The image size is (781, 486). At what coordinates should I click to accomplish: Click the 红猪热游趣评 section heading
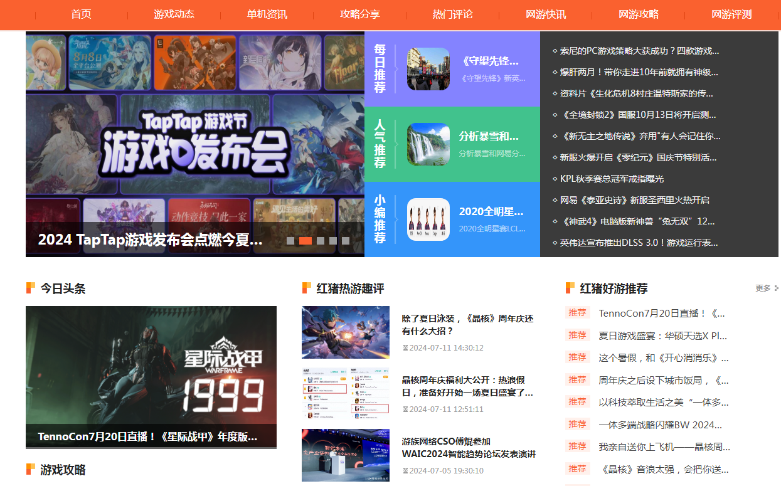(x=350, y=288)
